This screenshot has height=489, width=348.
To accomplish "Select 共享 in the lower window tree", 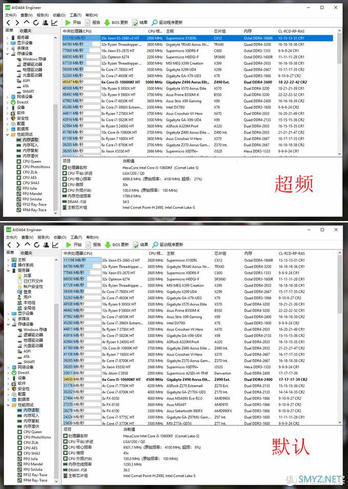I will tap(28, 275).
